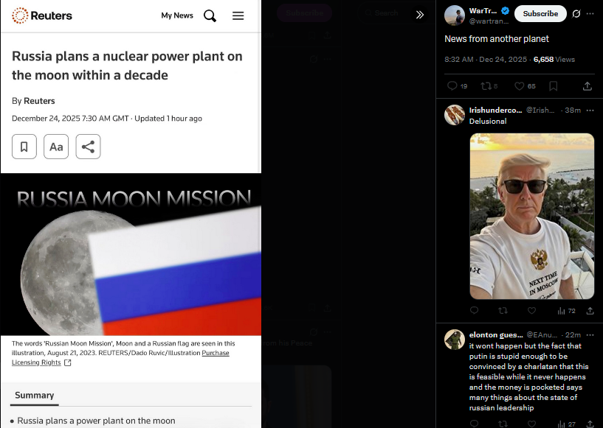
Task: Share the main post via the upload icon
Action: click(x=588, y=86)
